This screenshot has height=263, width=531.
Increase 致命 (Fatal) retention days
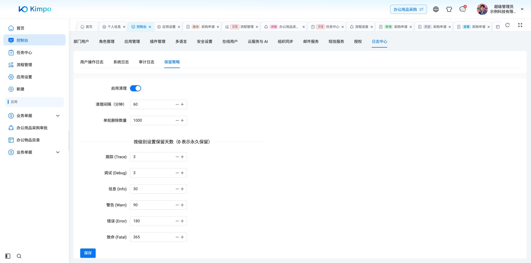click(182, 237)
